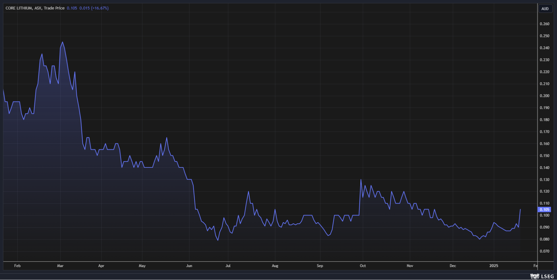Click the 0.090 price axis label
Viewport: 557px width, 280px height.
[544, 227]
